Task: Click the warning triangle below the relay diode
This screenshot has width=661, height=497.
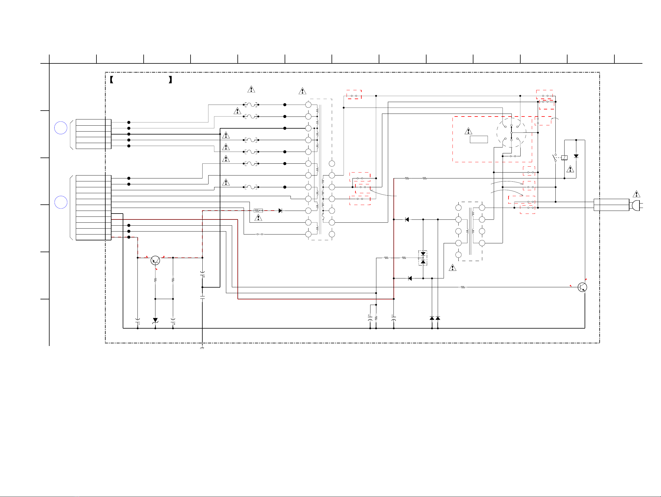Action: pyautogui.click(x=570, y=169)
